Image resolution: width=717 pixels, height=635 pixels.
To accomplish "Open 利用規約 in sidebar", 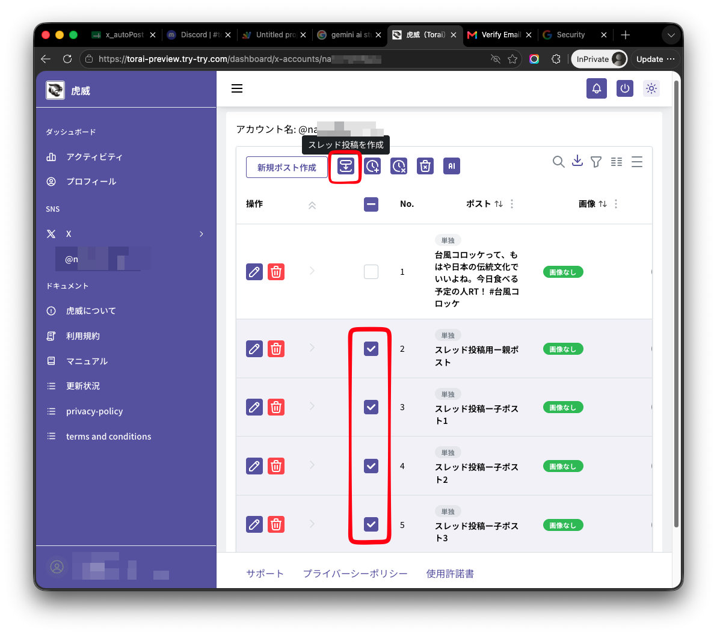I will [x=83, y=336].
